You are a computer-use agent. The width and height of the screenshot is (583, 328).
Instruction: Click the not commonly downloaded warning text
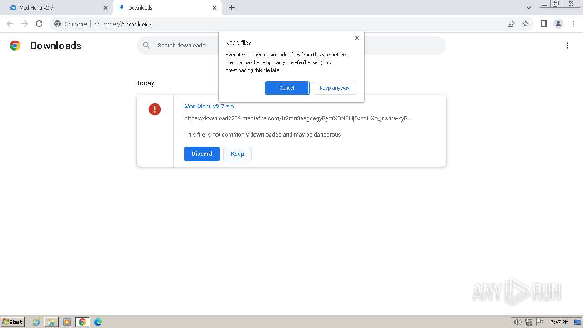263,135
